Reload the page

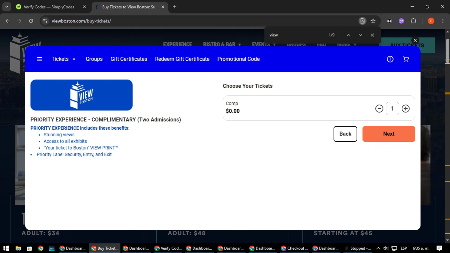31,21
